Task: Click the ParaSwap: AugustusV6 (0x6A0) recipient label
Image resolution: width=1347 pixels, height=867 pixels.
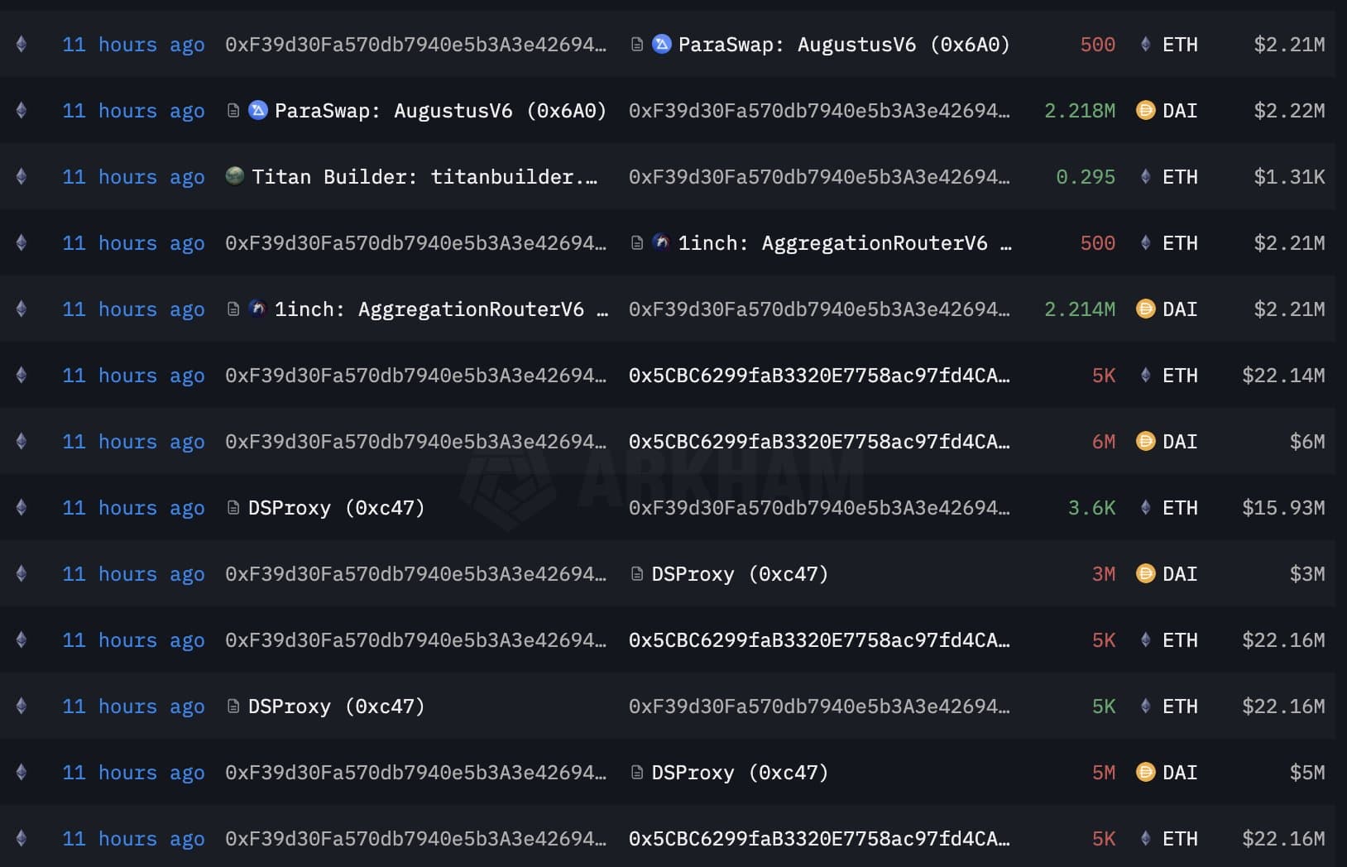Action: pyautogui.click(x=842, y=45)
